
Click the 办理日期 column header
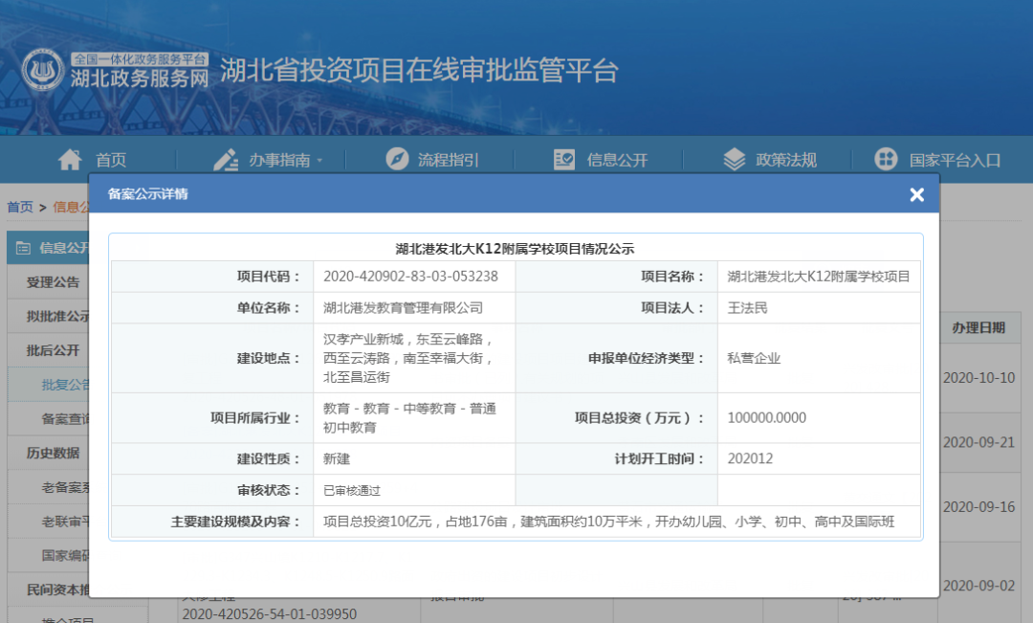click(x=978, y=327)
